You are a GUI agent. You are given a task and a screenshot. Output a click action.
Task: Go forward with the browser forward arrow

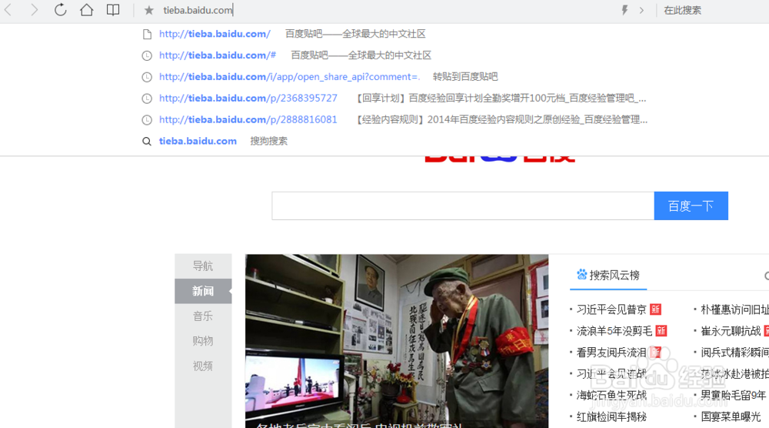(x=34, y=10)
